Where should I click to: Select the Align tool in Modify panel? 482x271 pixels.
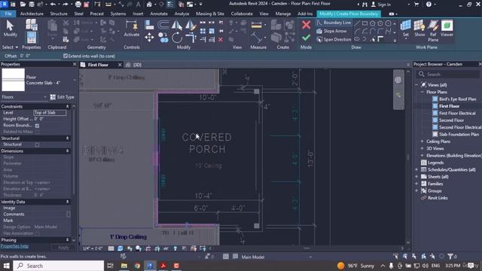click(149, 25)
